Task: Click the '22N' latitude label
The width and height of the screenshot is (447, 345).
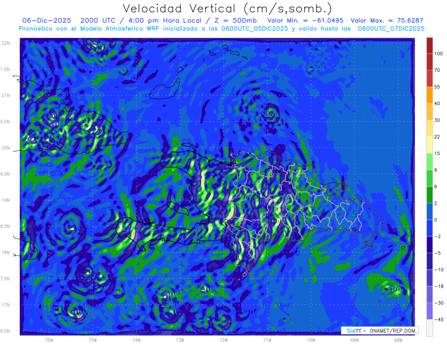Action: point(6,43)
